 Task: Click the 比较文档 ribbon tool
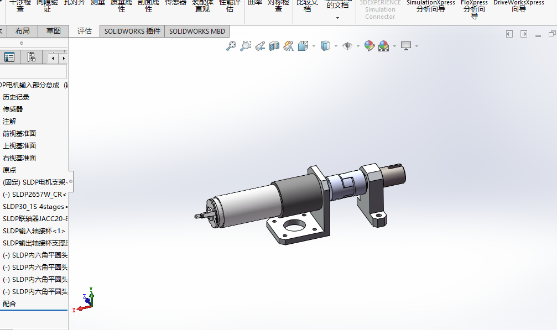308,6
